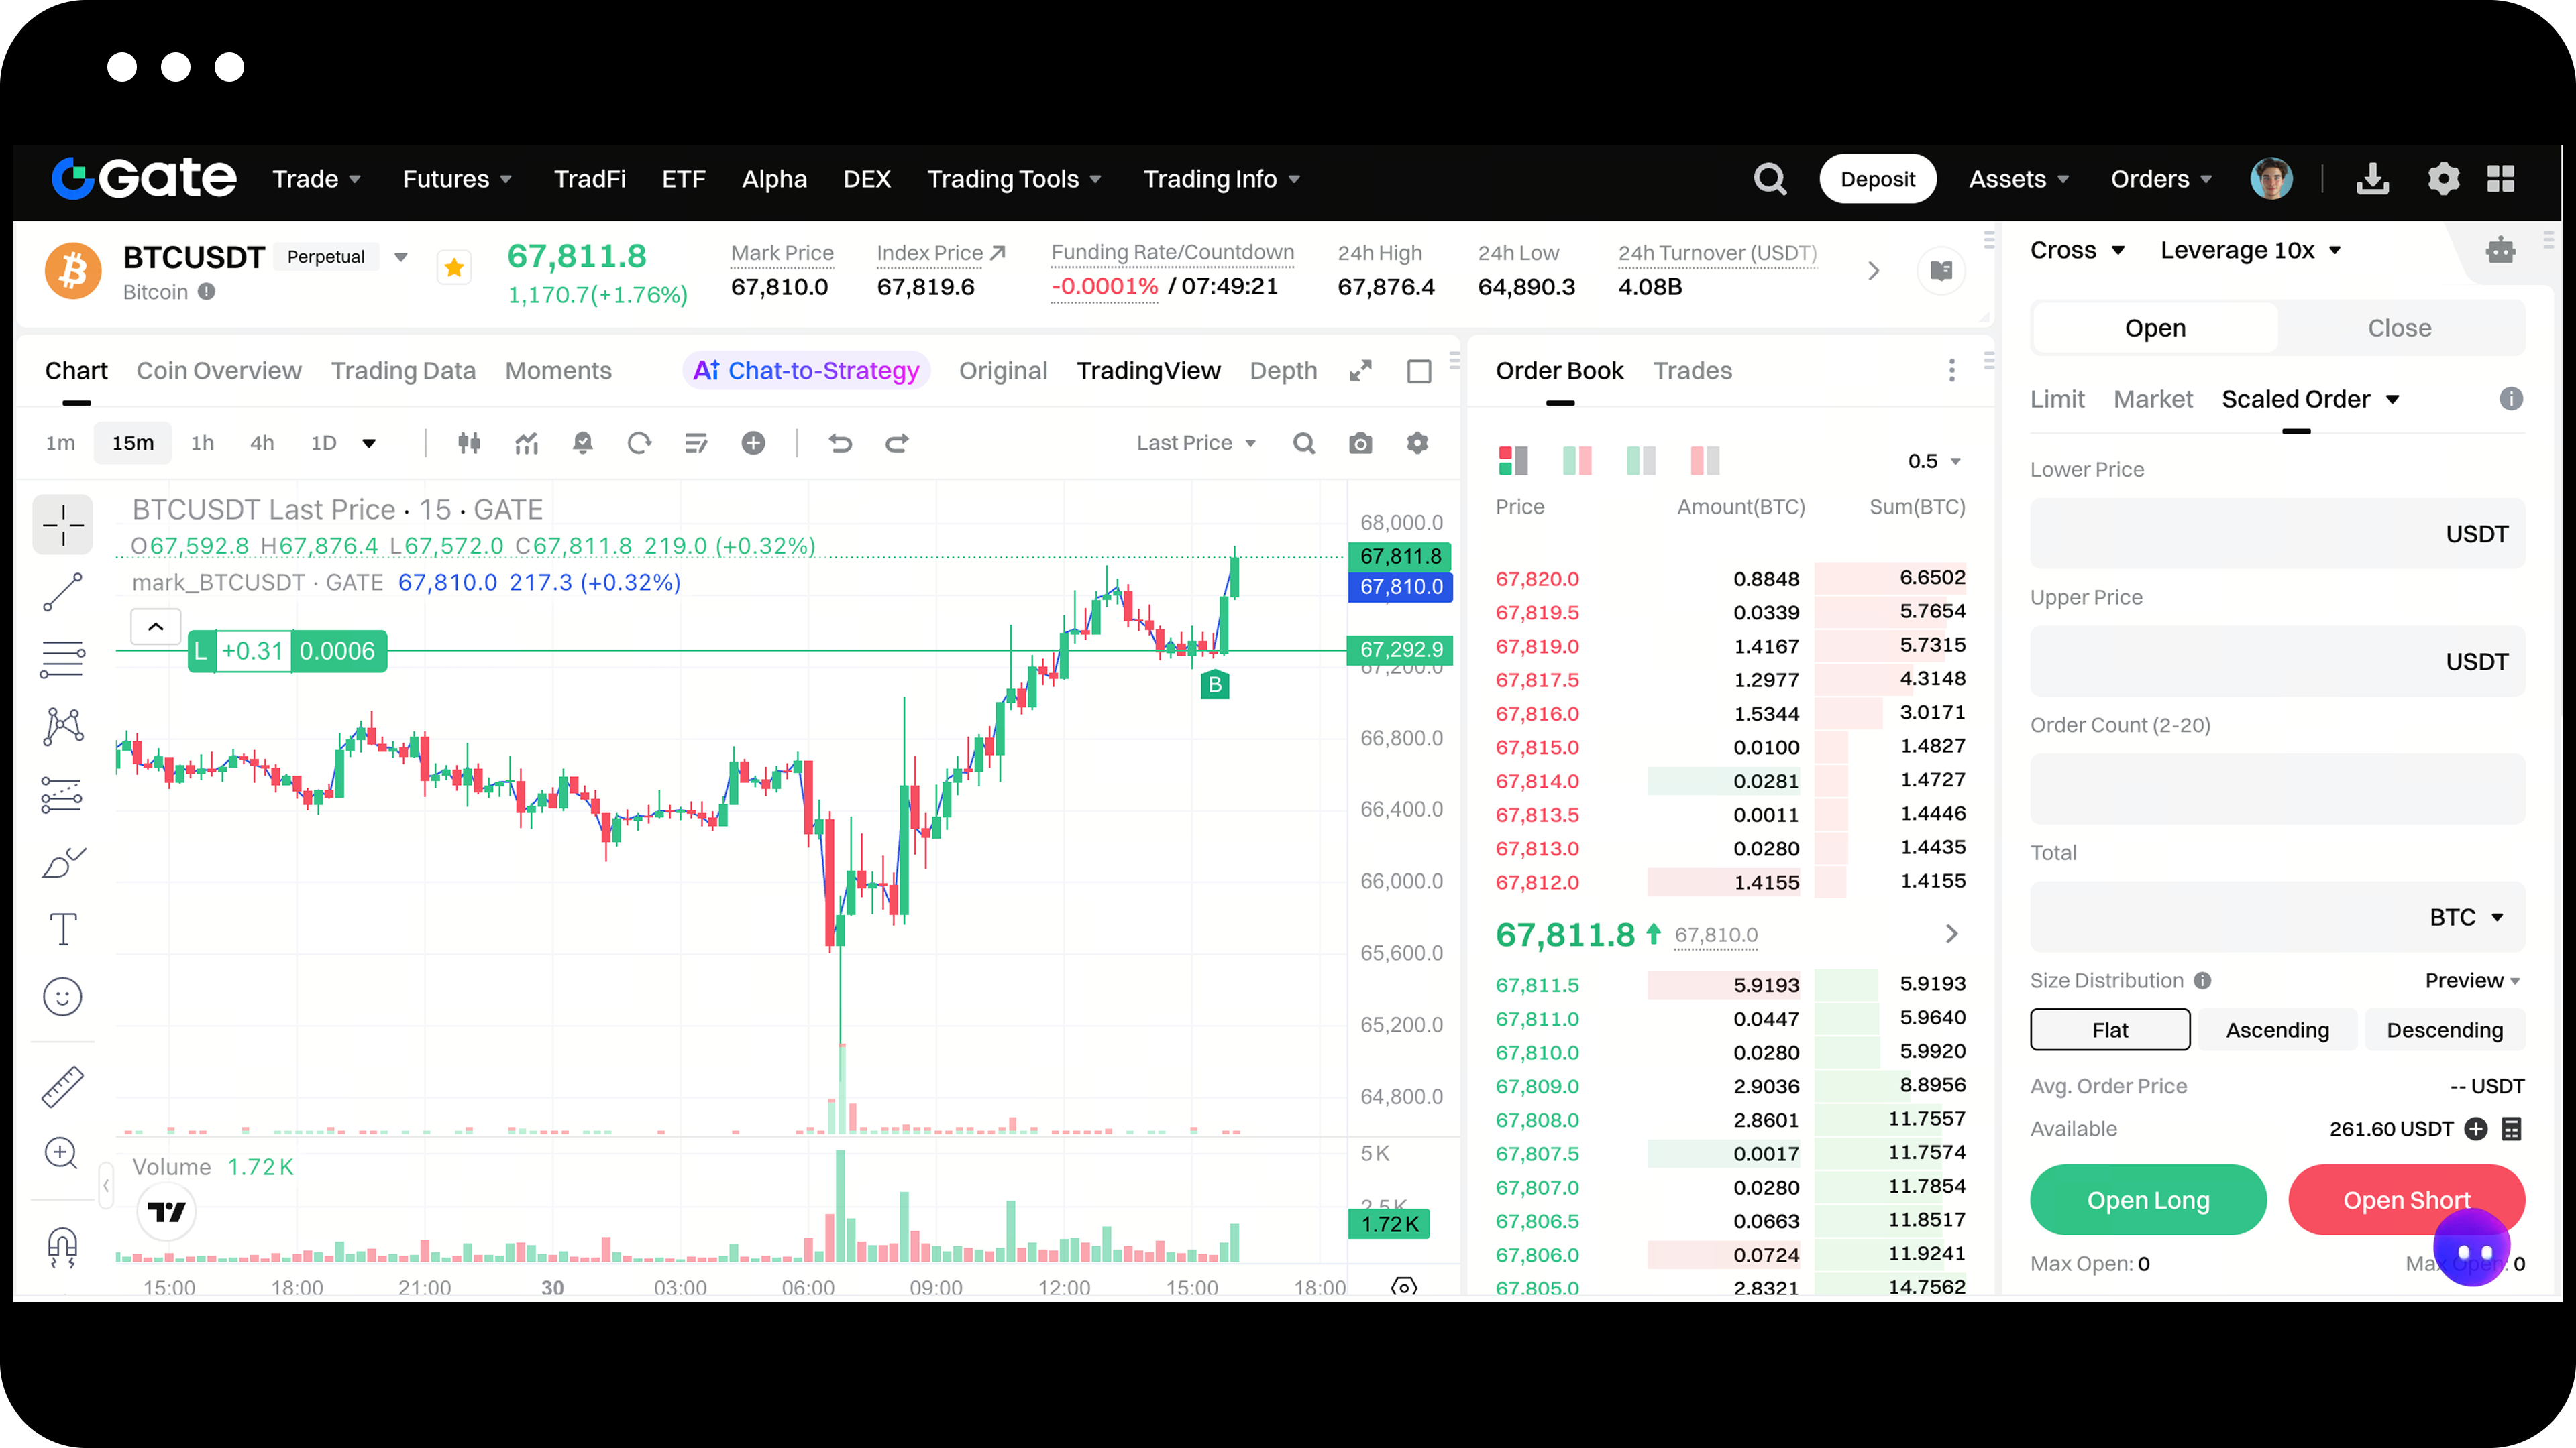Screen dimensions: 2576x1448
Task: Click the Deposit button
Action: click(1877, 179)
